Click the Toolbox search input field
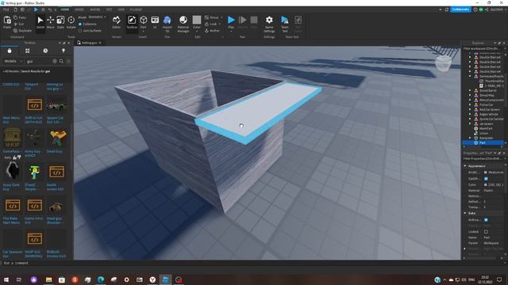 [x=38, y=61]
